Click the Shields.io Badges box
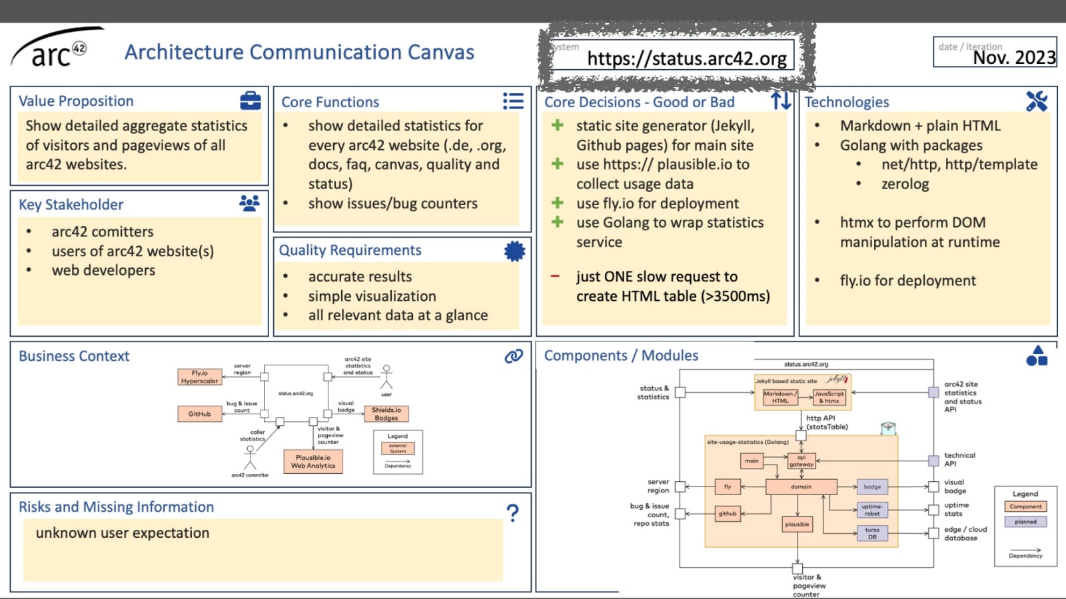Screen dimensions: 1066x599 (386, 414)
